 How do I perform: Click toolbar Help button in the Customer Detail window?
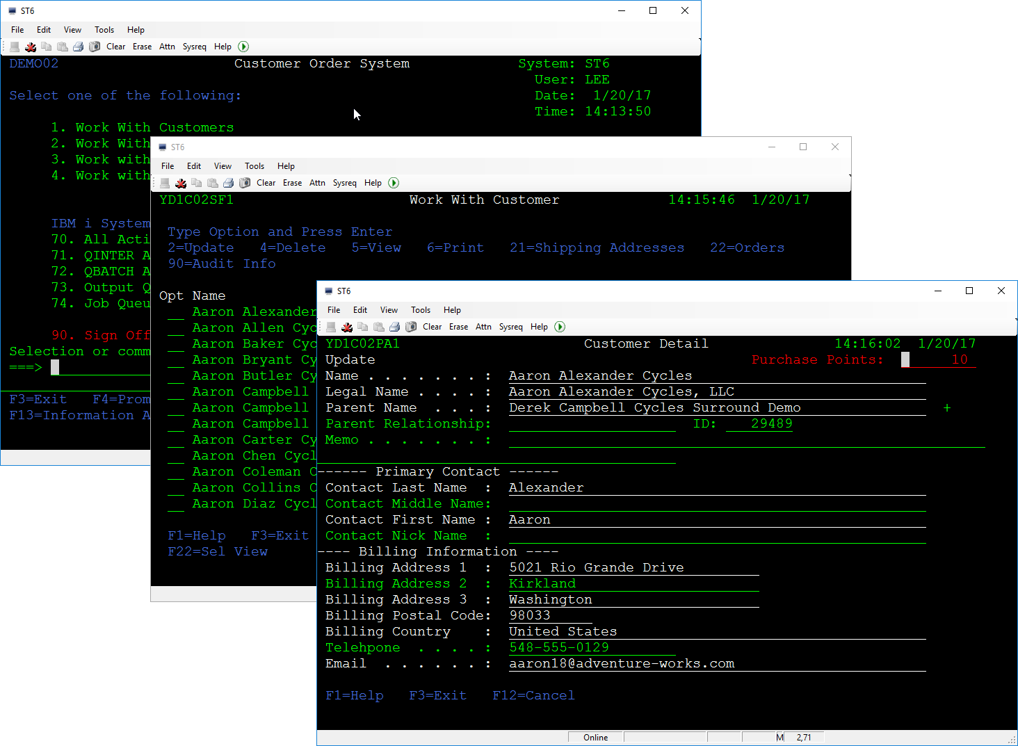click(x=539, y=327)
